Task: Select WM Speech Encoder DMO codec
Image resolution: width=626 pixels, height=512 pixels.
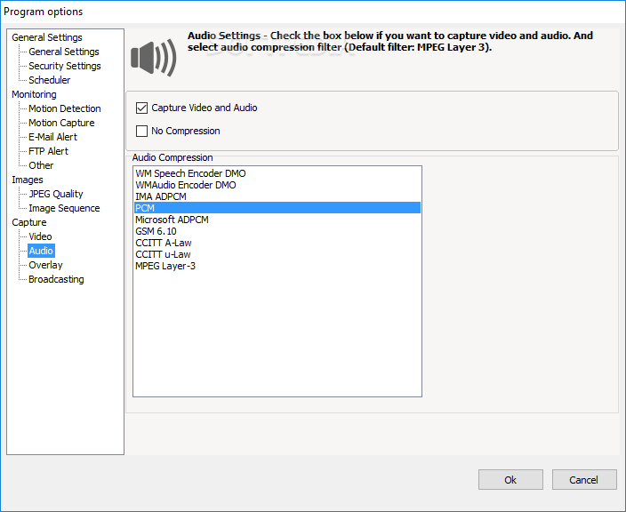Action: pyautogui.click(x=277, y=173)
